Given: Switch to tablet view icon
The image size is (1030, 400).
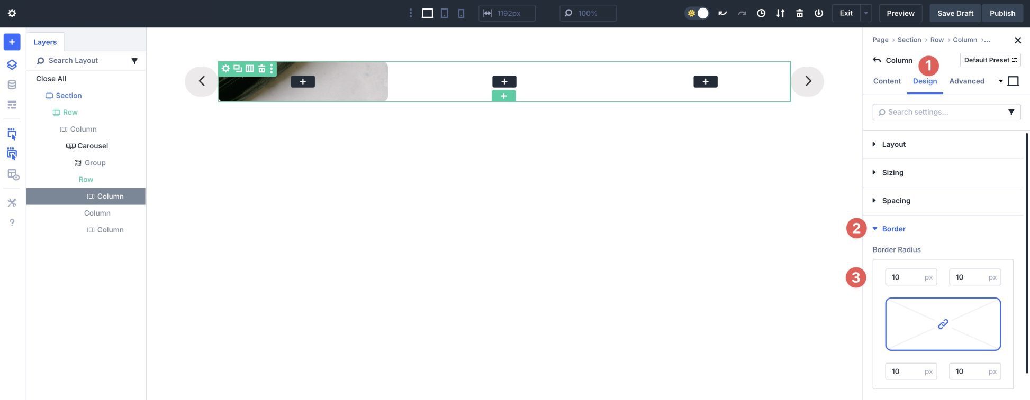Looking at the screenshot, I should (445, 13).
